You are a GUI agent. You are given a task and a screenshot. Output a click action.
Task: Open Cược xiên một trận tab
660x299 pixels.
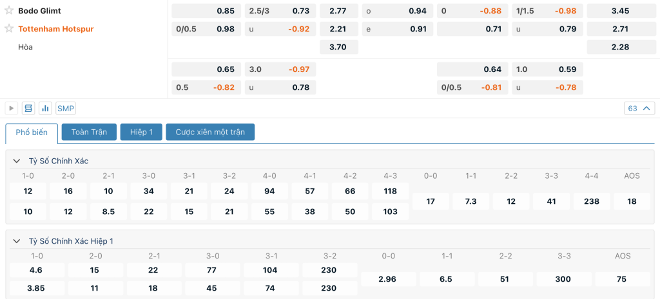click(210, 132)
